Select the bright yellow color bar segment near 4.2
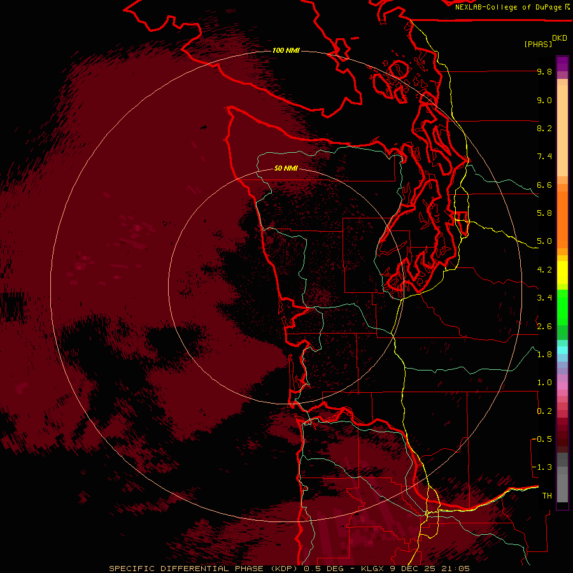 pos(562,272)
